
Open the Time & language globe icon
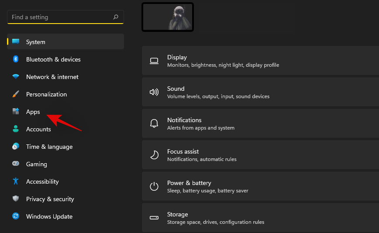[x=16, y=147]
